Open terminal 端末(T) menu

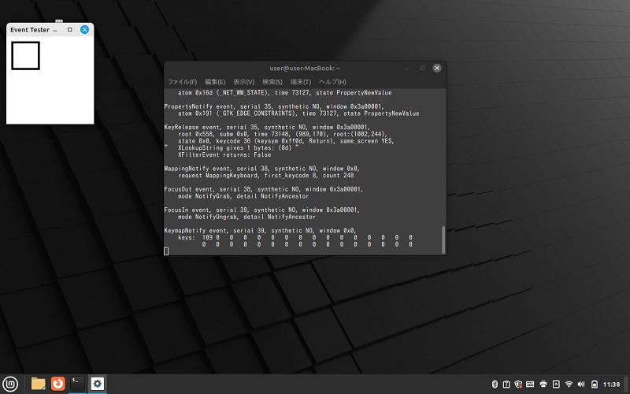301,82
